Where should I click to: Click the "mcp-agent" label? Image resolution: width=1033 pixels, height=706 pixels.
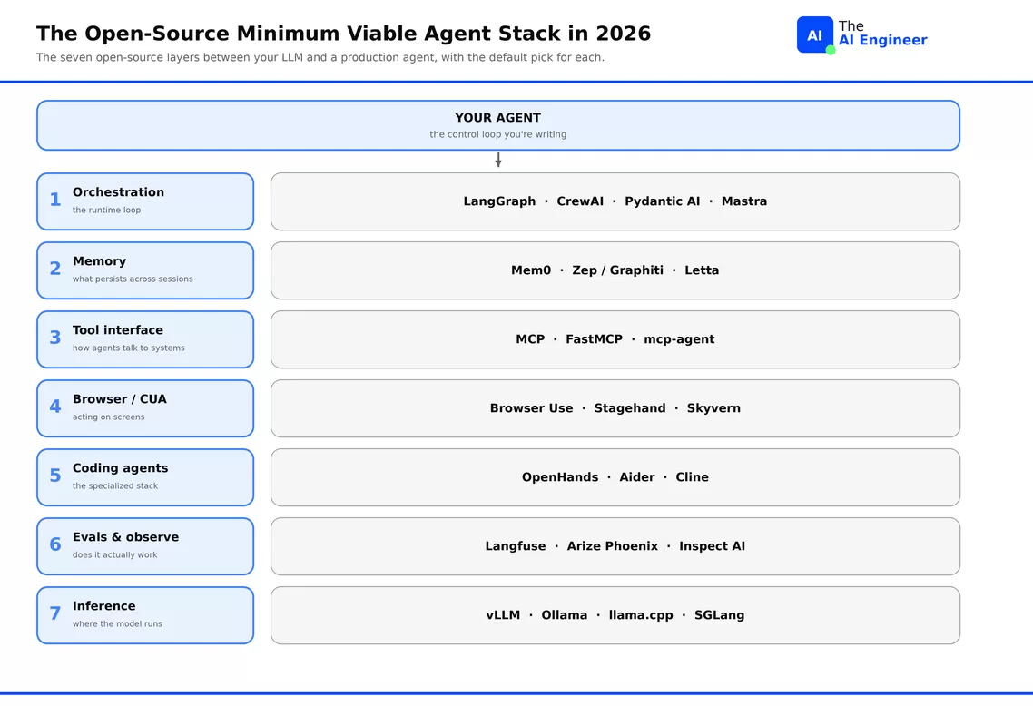[x=679, y=339]
